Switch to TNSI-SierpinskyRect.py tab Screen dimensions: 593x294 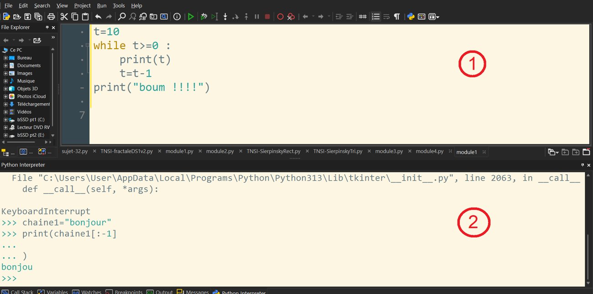(x=274, y=151)
